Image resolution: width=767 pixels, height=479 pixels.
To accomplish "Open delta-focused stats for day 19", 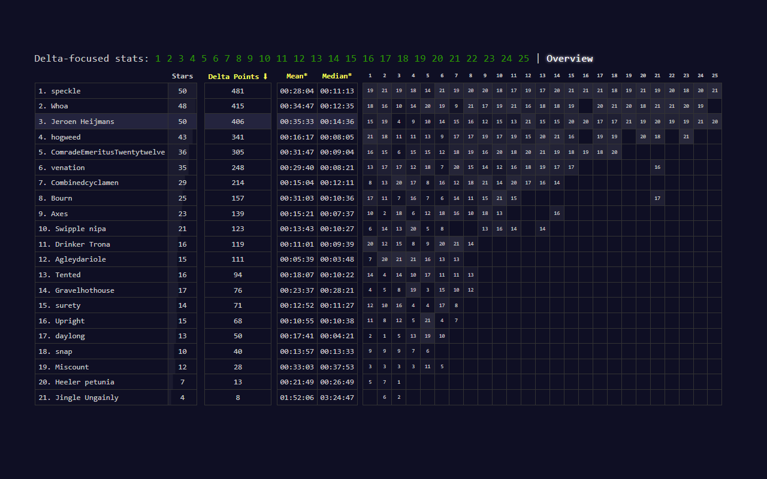I will click(420, 59).
